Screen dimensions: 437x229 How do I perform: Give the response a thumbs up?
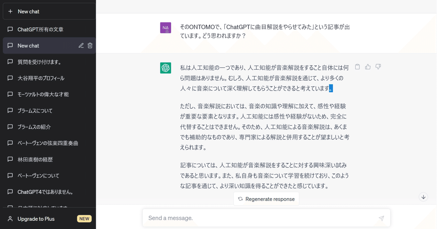368,67
